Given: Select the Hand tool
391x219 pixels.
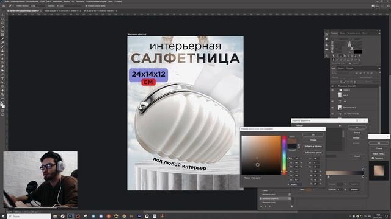Looking at the screenshot, I should click(2, 91).
